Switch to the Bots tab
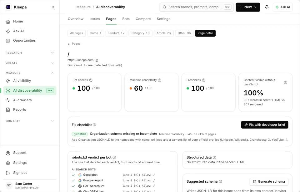Image resolution: width=300 pixels, height=192 pixels. 126,19
